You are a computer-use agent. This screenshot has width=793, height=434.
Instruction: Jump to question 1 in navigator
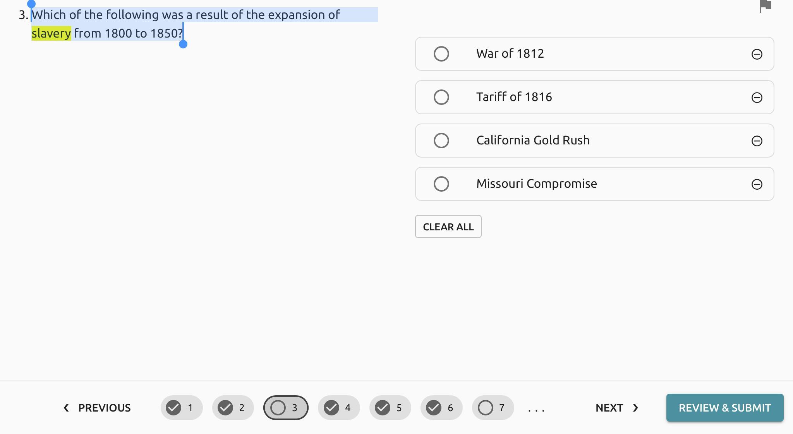181,408
